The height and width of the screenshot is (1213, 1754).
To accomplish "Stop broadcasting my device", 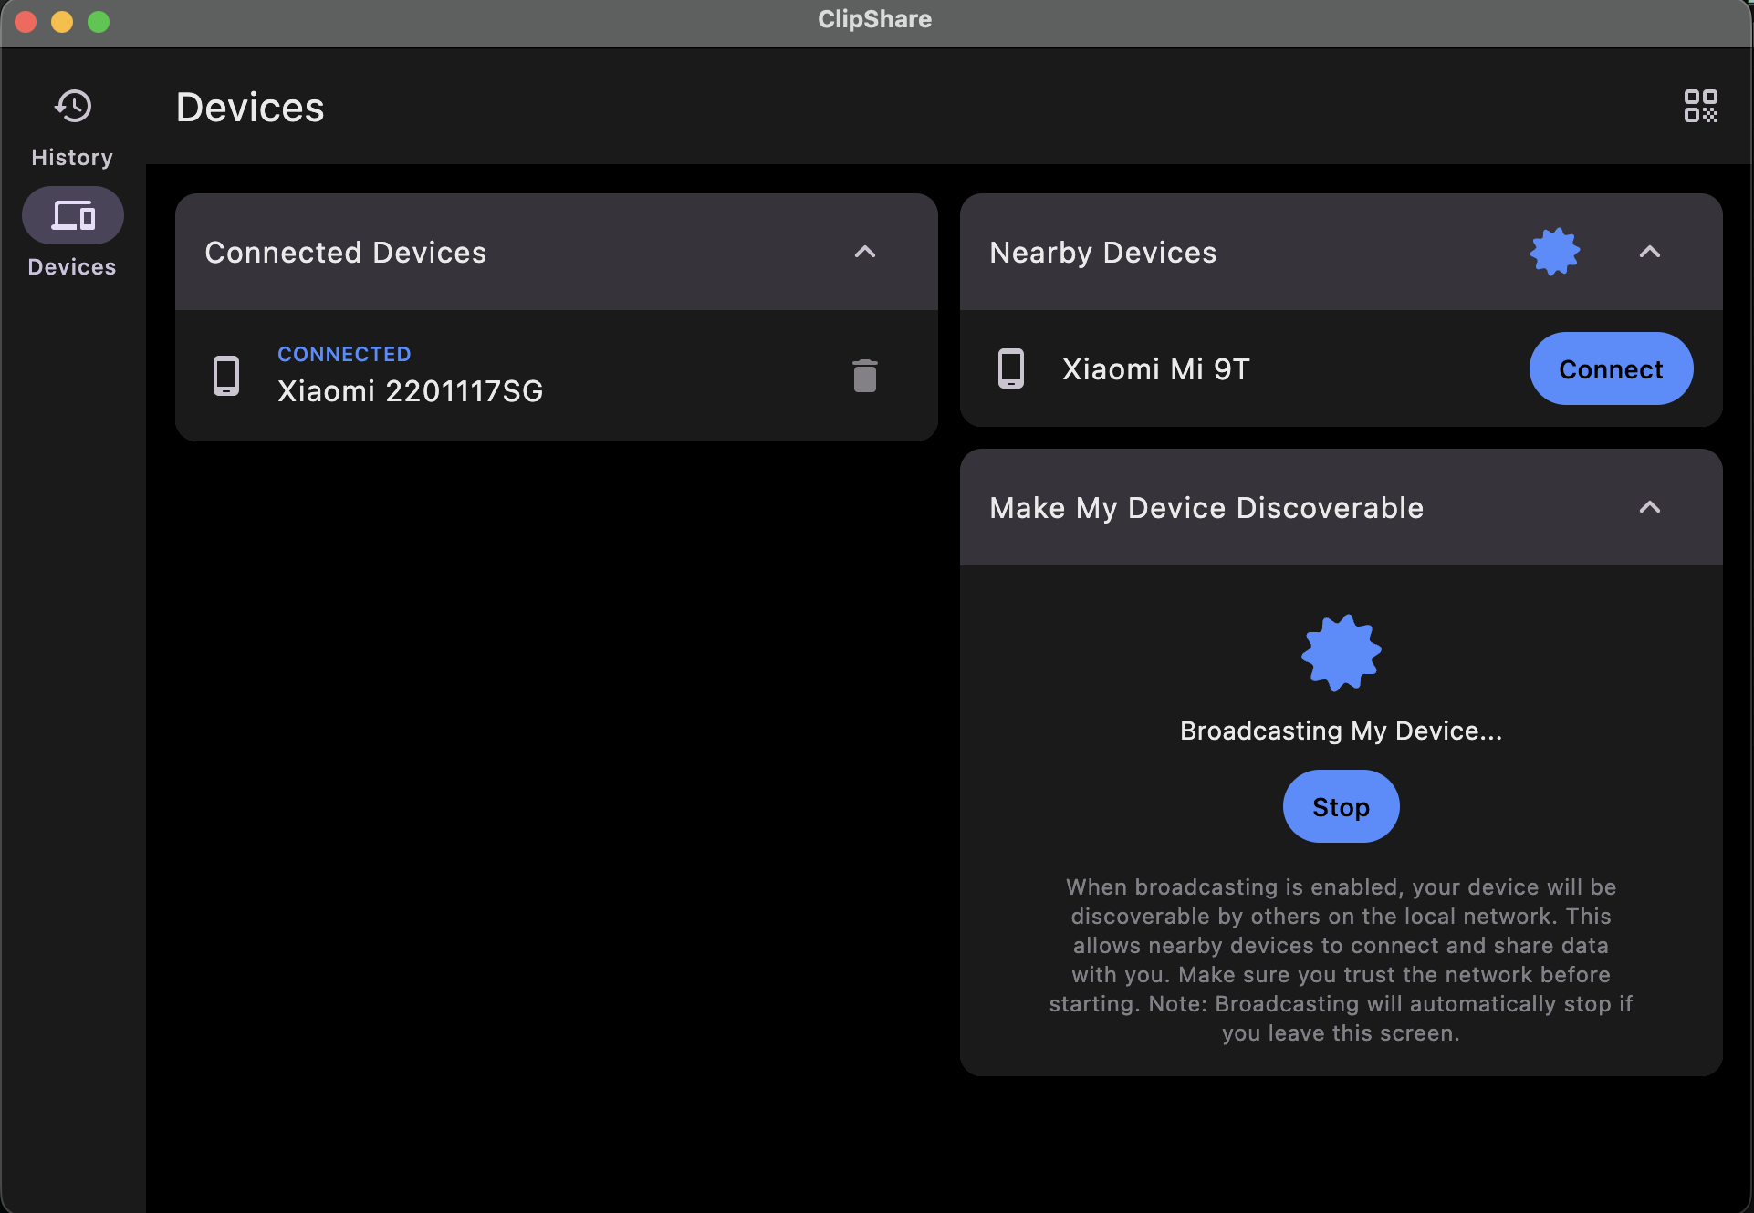I will 1341,806.
